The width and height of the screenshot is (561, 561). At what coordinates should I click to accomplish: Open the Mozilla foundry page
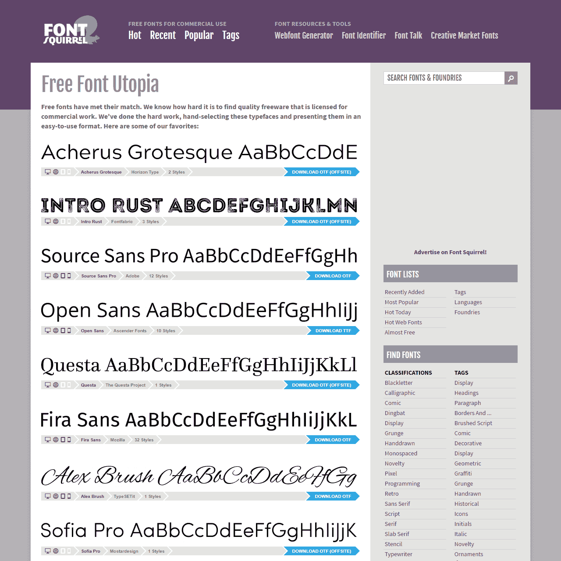pyautogui.click(x=117, y=440)
